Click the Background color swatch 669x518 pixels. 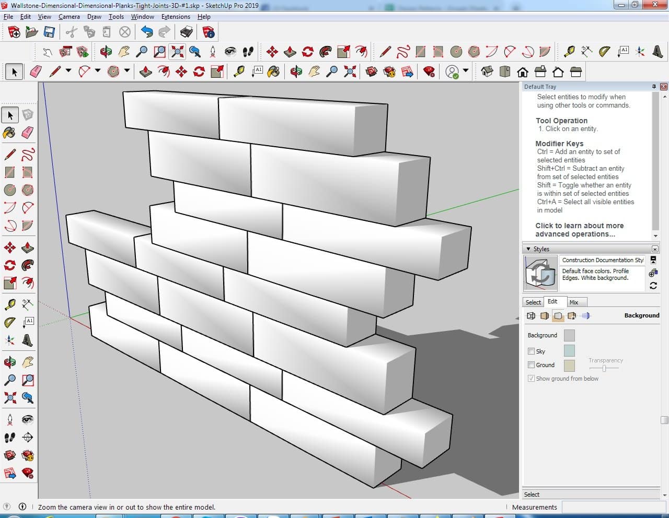(569, 335)
